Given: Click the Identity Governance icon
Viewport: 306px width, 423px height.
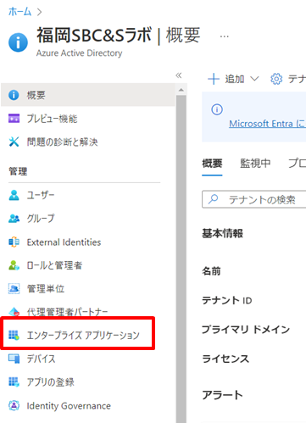Looking at the screenshot, I should pyautogui.click(x=14, y=406).
